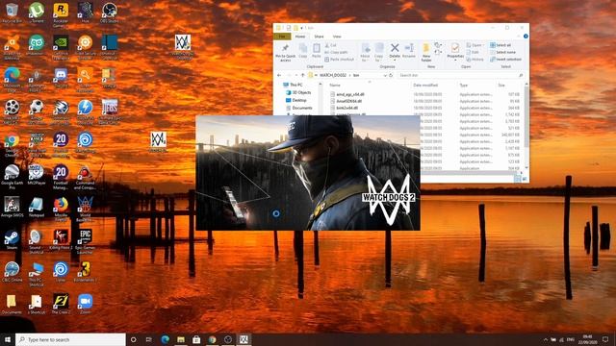Screen dimensions: 616x346
Task: Select the Killing Floor 2 desktop icon
Action: (61, 239)
